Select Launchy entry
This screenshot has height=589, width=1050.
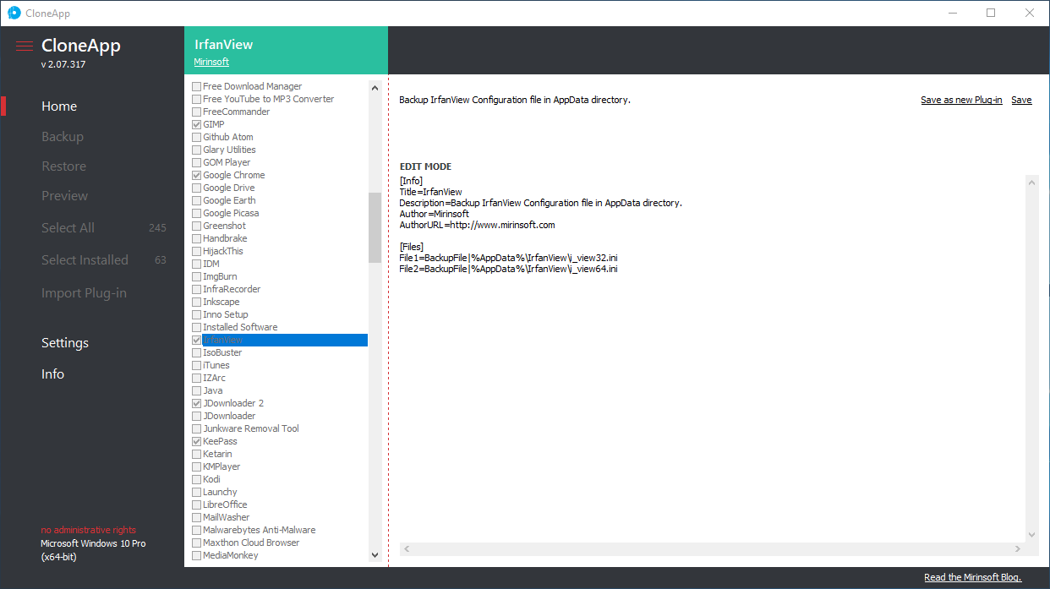220,492
